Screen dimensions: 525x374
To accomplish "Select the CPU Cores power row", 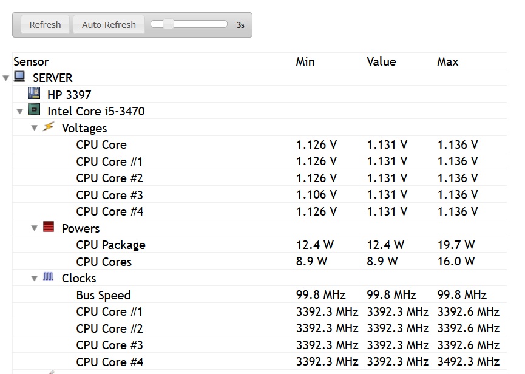I will [260, 261].
